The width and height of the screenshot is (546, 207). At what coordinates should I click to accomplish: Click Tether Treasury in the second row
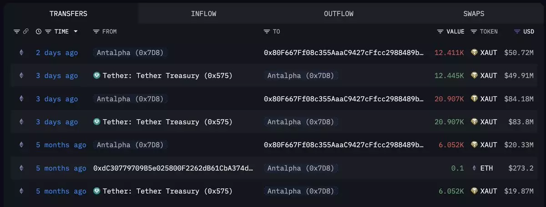[167, 76]
